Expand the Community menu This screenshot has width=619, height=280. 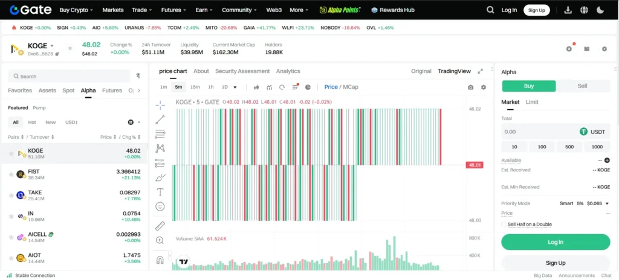tap(239, 10)
